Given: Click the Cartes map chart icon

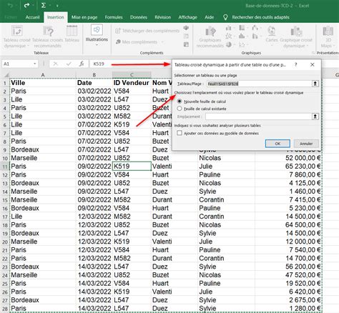Looking at the screenshot, I should (271, 31).
